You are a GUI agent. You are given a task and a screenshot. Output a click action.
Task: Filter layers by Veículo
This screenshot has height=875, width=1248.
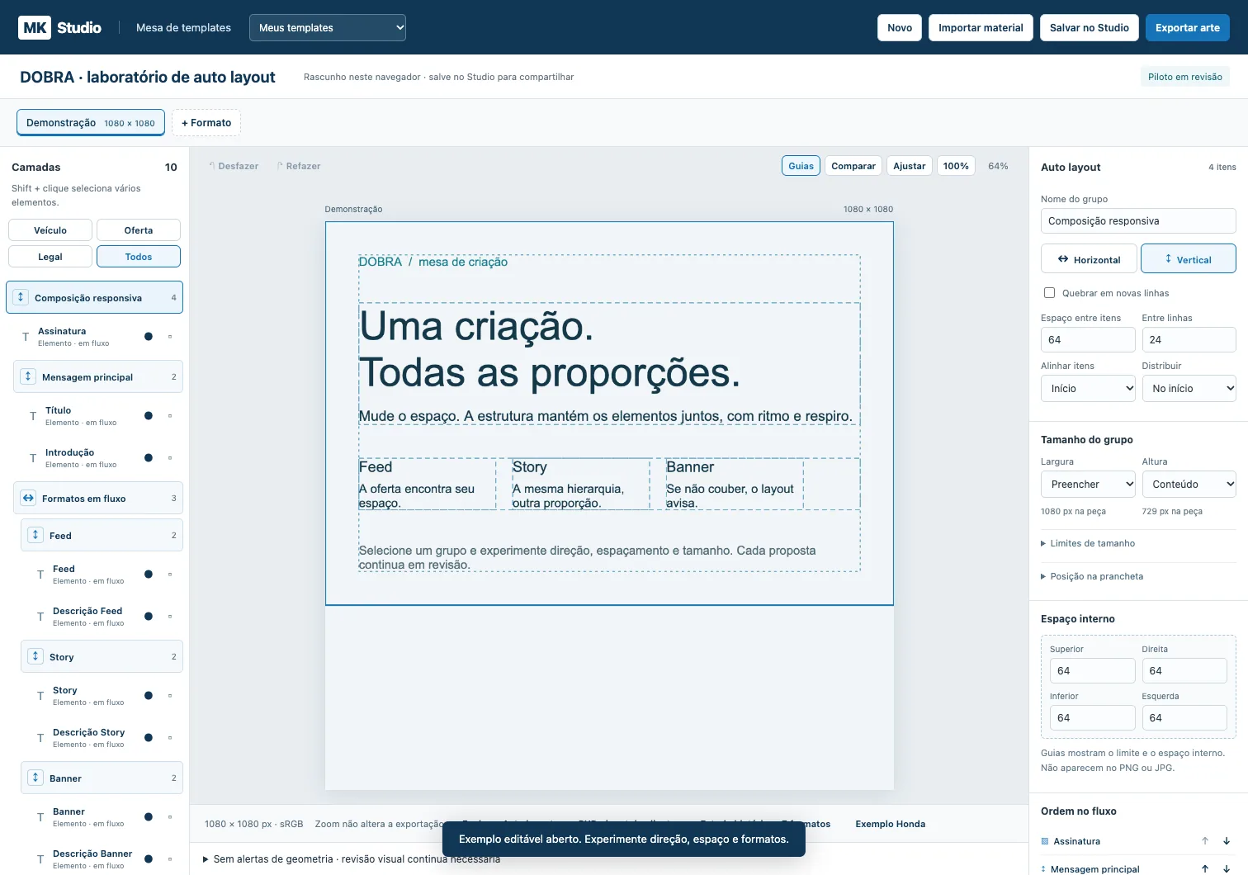[50, 230]
